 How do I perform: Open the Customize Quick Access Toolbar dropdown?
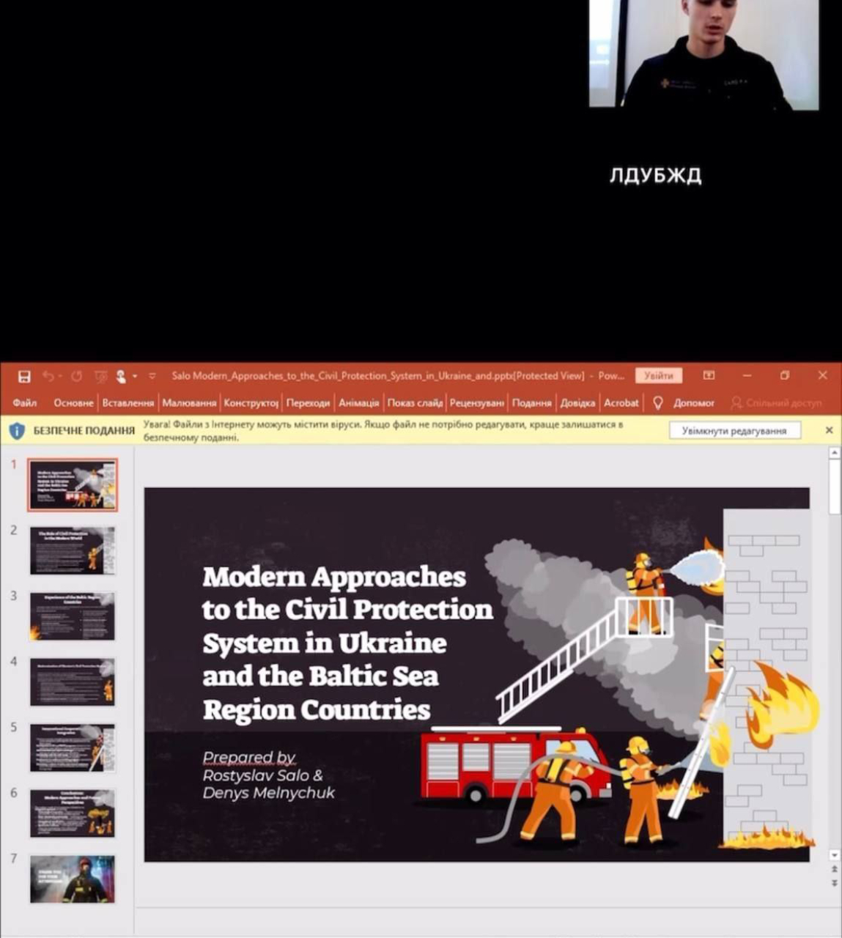(152, 376)
